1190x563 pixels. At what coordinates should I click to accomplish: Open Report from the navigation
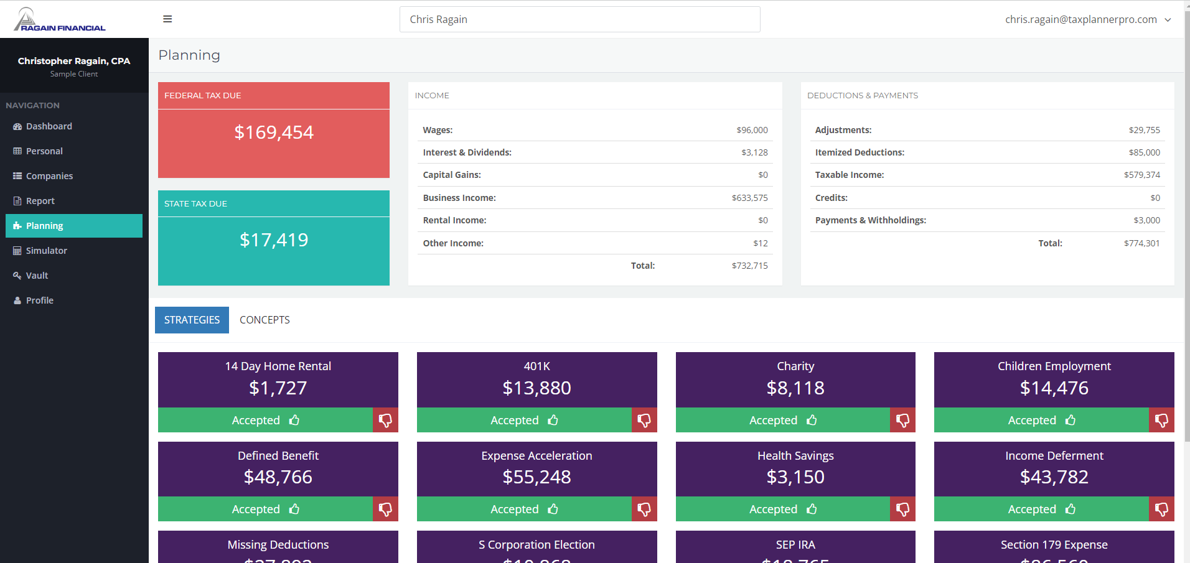click(x=74, y=201)
